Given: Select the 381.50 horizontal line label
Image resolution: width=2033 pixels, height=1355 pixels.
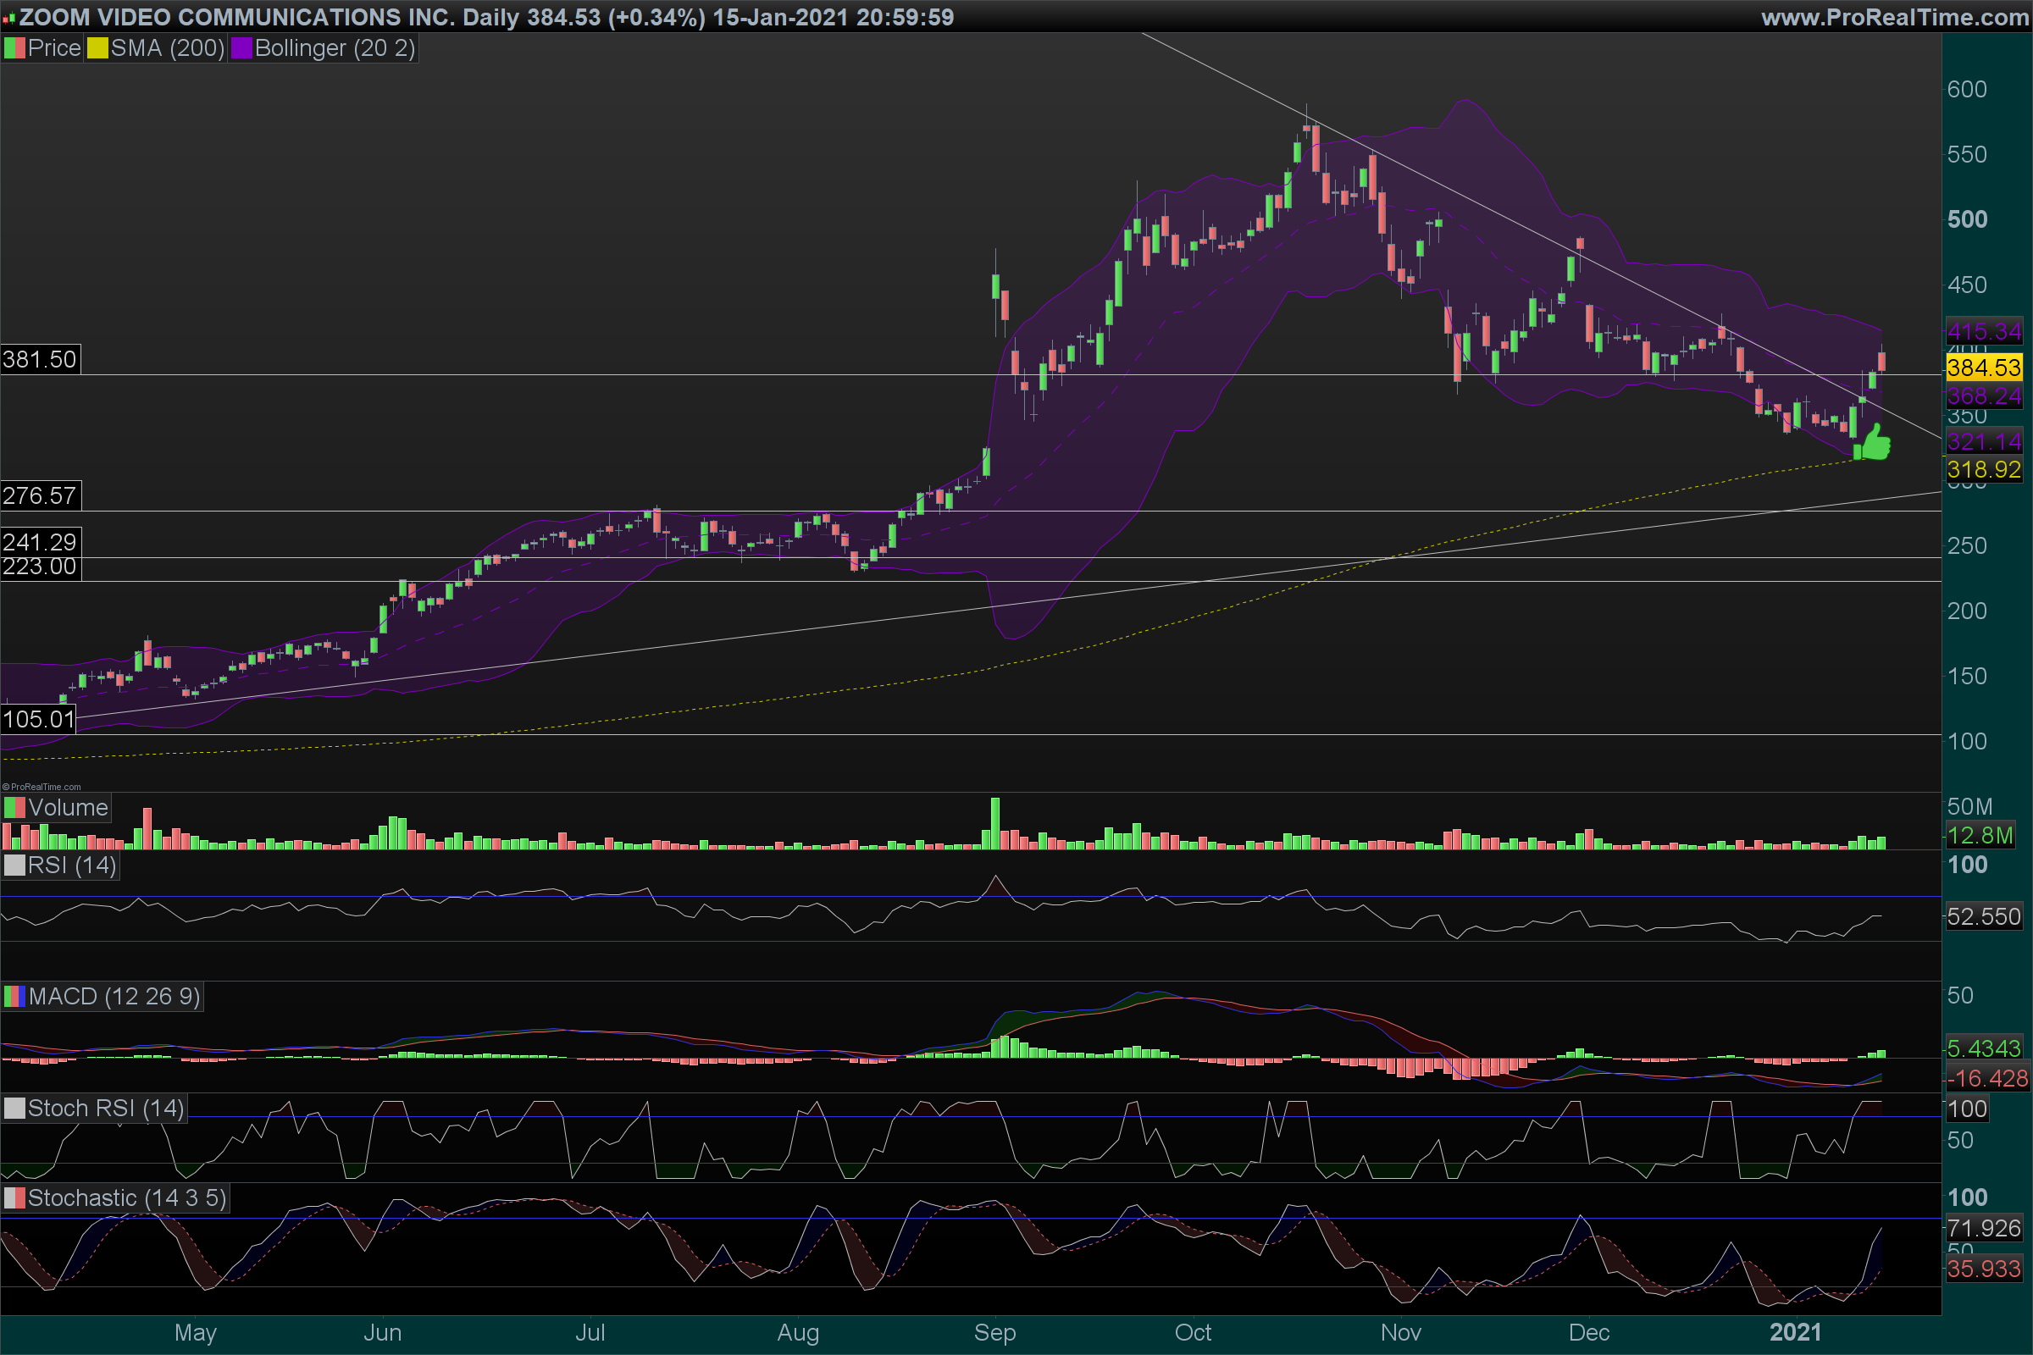Looking at the screenshot, I should pyautogui.click(x=40, y=359).
